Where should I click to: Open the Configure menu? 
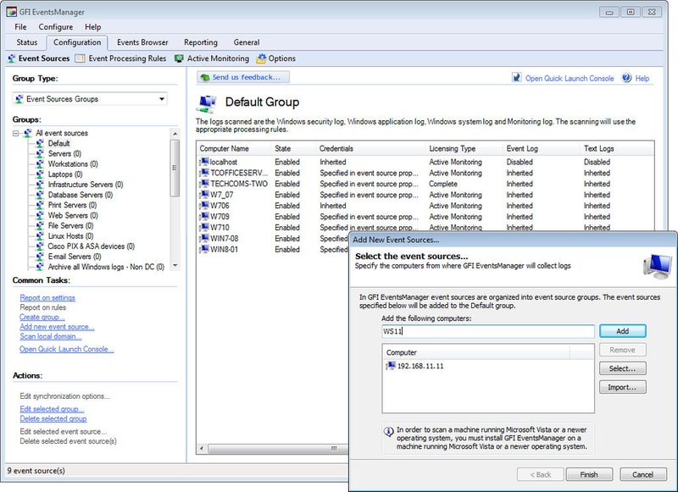click(x=56, y=27)
